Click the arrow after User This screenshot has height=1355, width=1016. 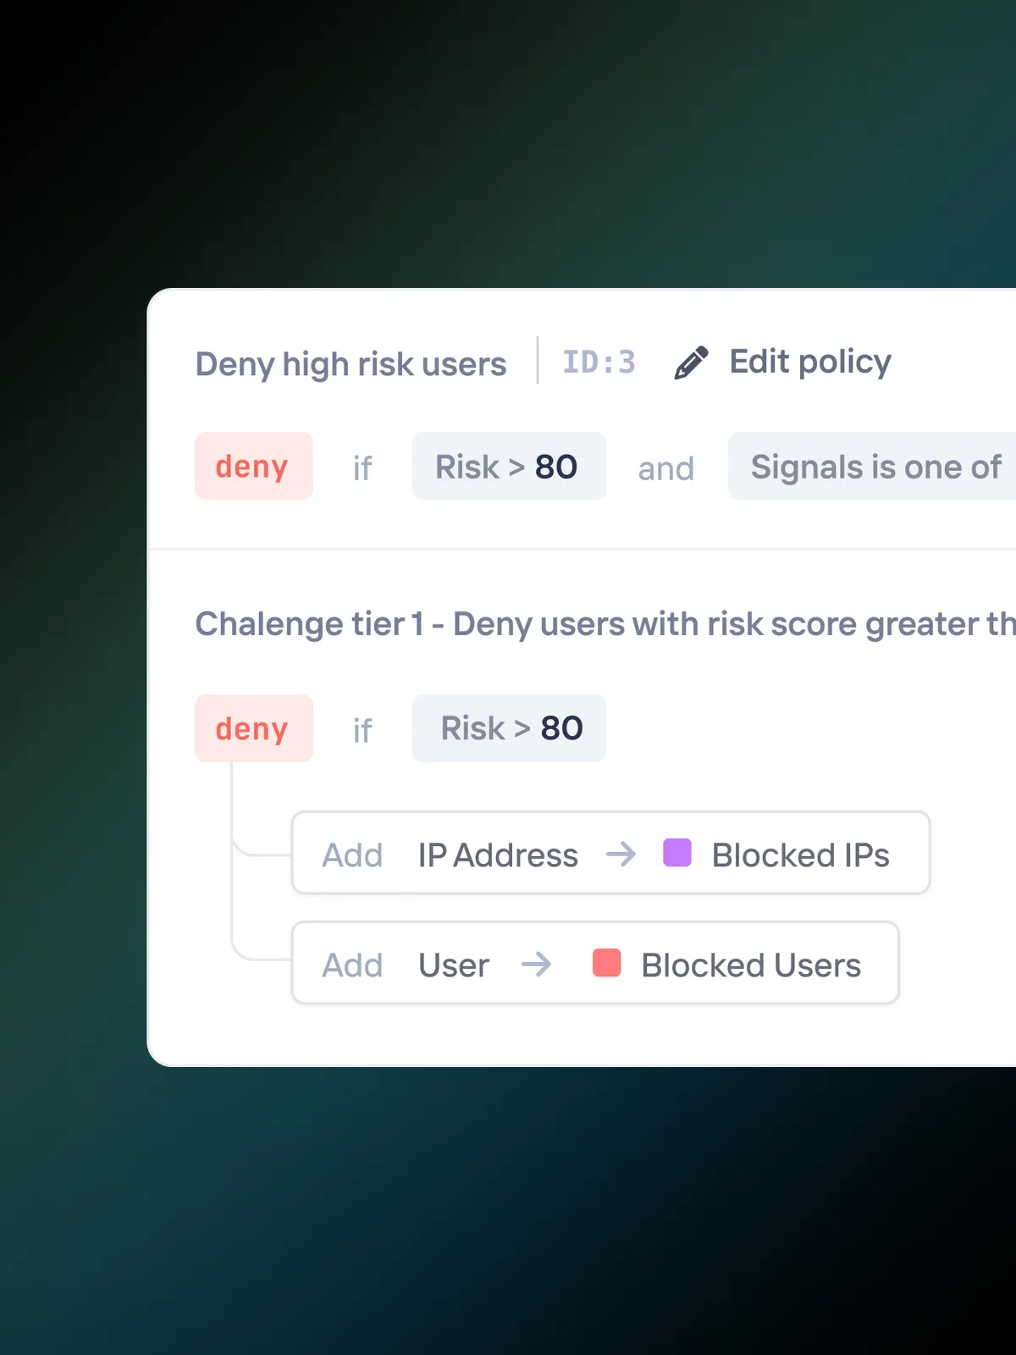(x=536, y=964)
